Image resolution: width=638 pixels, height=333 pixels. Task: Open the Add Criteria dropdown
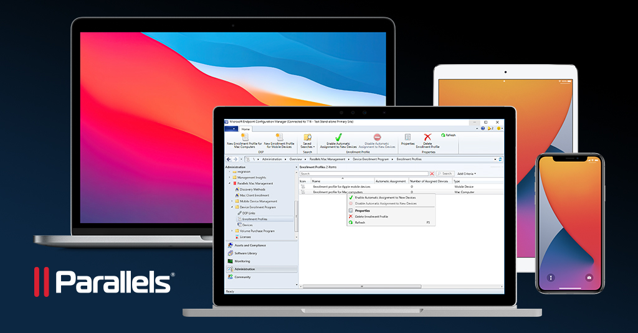(x=466, y=174)
